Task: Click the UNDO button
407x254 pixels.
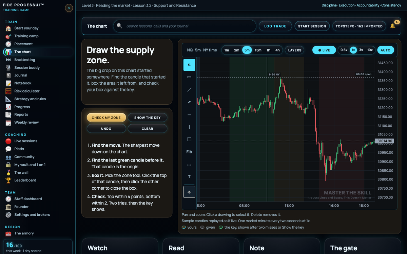Action: 106,129
